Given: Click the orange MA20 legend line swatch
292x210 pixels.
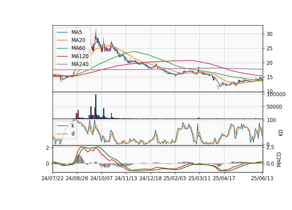Looking at the screenshot, I should pyautogui.click(x=62, y=40).
